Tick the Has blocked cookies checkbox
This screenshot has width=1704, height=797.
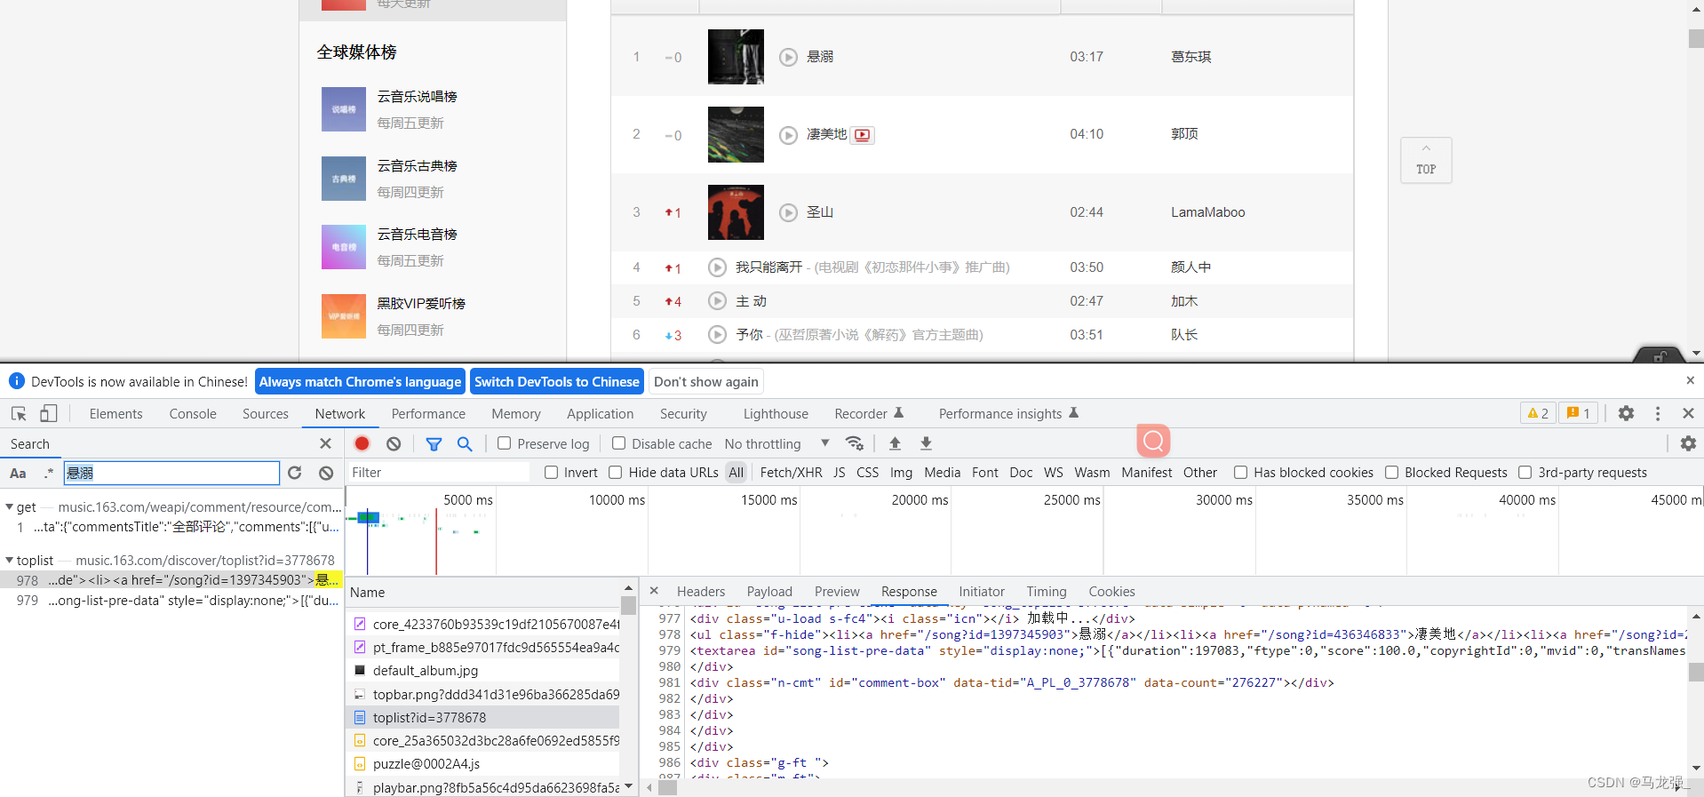pos(1240,473)
